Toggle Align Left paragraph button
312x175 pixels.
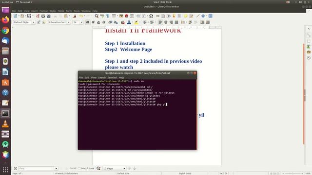pos(160,22)
